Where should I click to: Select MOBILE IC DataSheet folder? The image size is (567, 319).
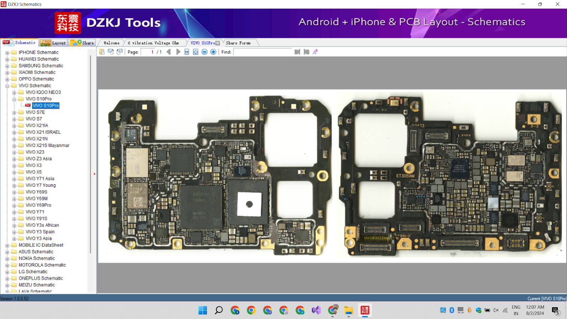click(41, 245)
